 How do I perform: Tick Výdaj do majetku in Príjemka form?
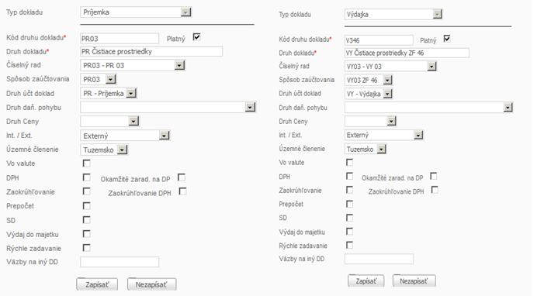coord(87,234)
